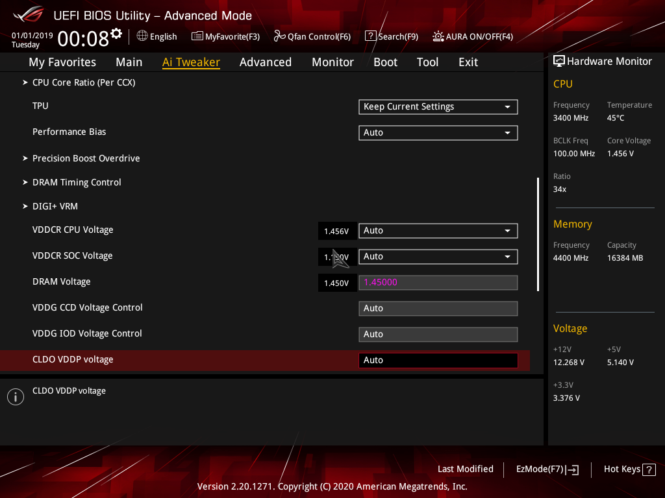Click the TPU label
The image size is (665, 498).
point(40,106)
